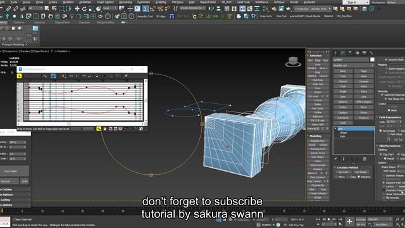This screenshot has height=228, width=405.
Task: Select the Link tool in main toolbar
Action: point(8,8)
